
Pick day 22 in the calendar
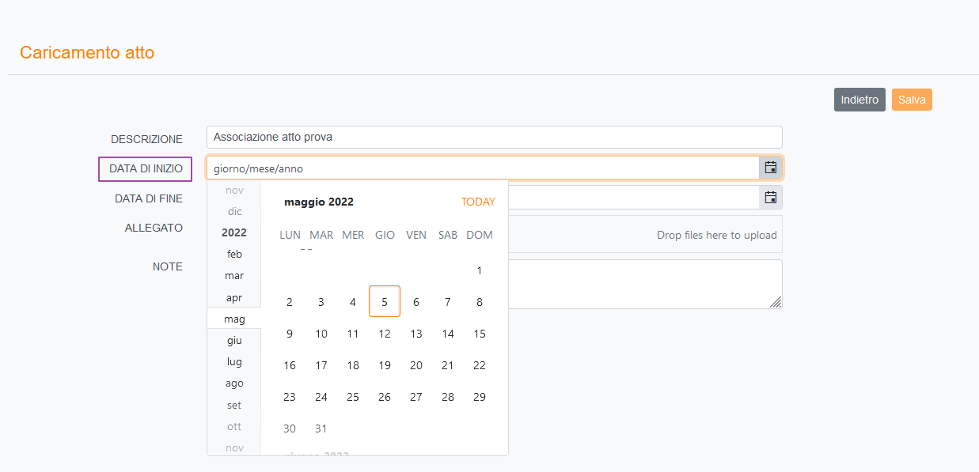(x=480, y=365)
